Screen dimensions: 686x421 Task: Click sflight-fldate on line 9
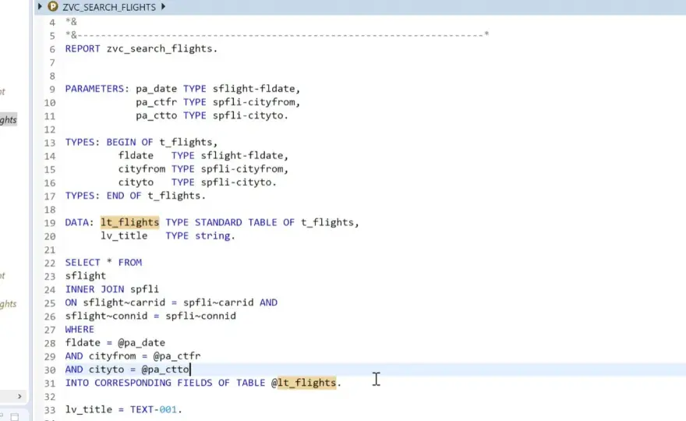coord(254,89)
